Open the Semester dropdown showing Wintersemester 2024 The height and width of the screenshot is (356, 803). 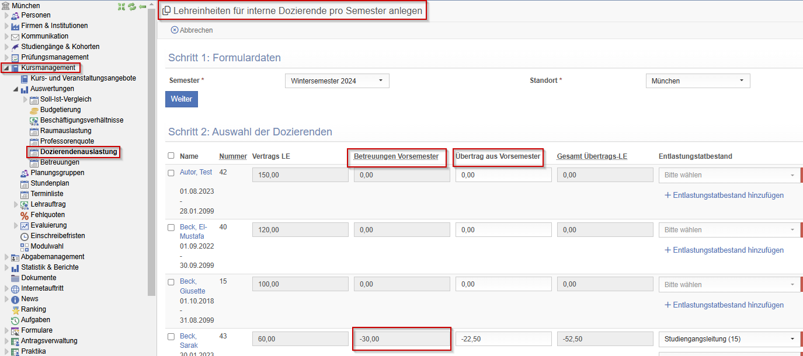click(x=337, y=81)
